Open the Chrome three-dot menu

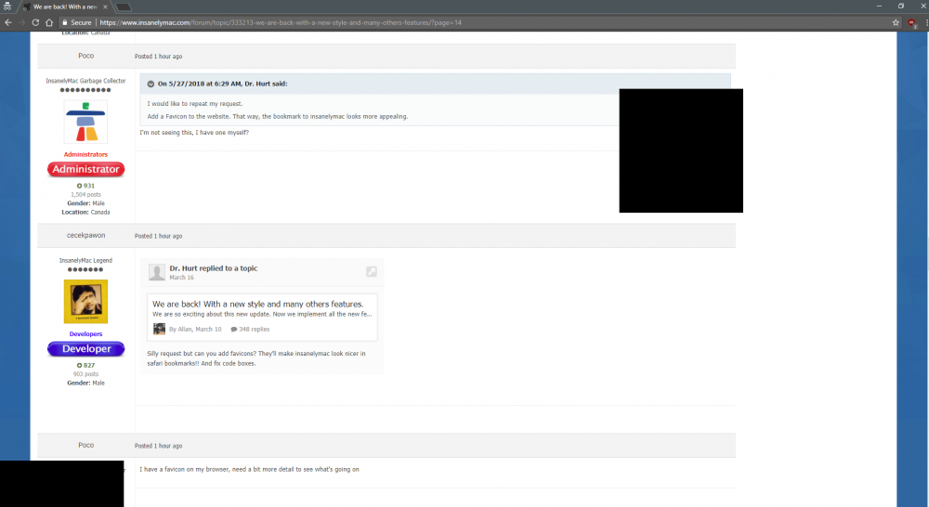[x=925, y=22]
